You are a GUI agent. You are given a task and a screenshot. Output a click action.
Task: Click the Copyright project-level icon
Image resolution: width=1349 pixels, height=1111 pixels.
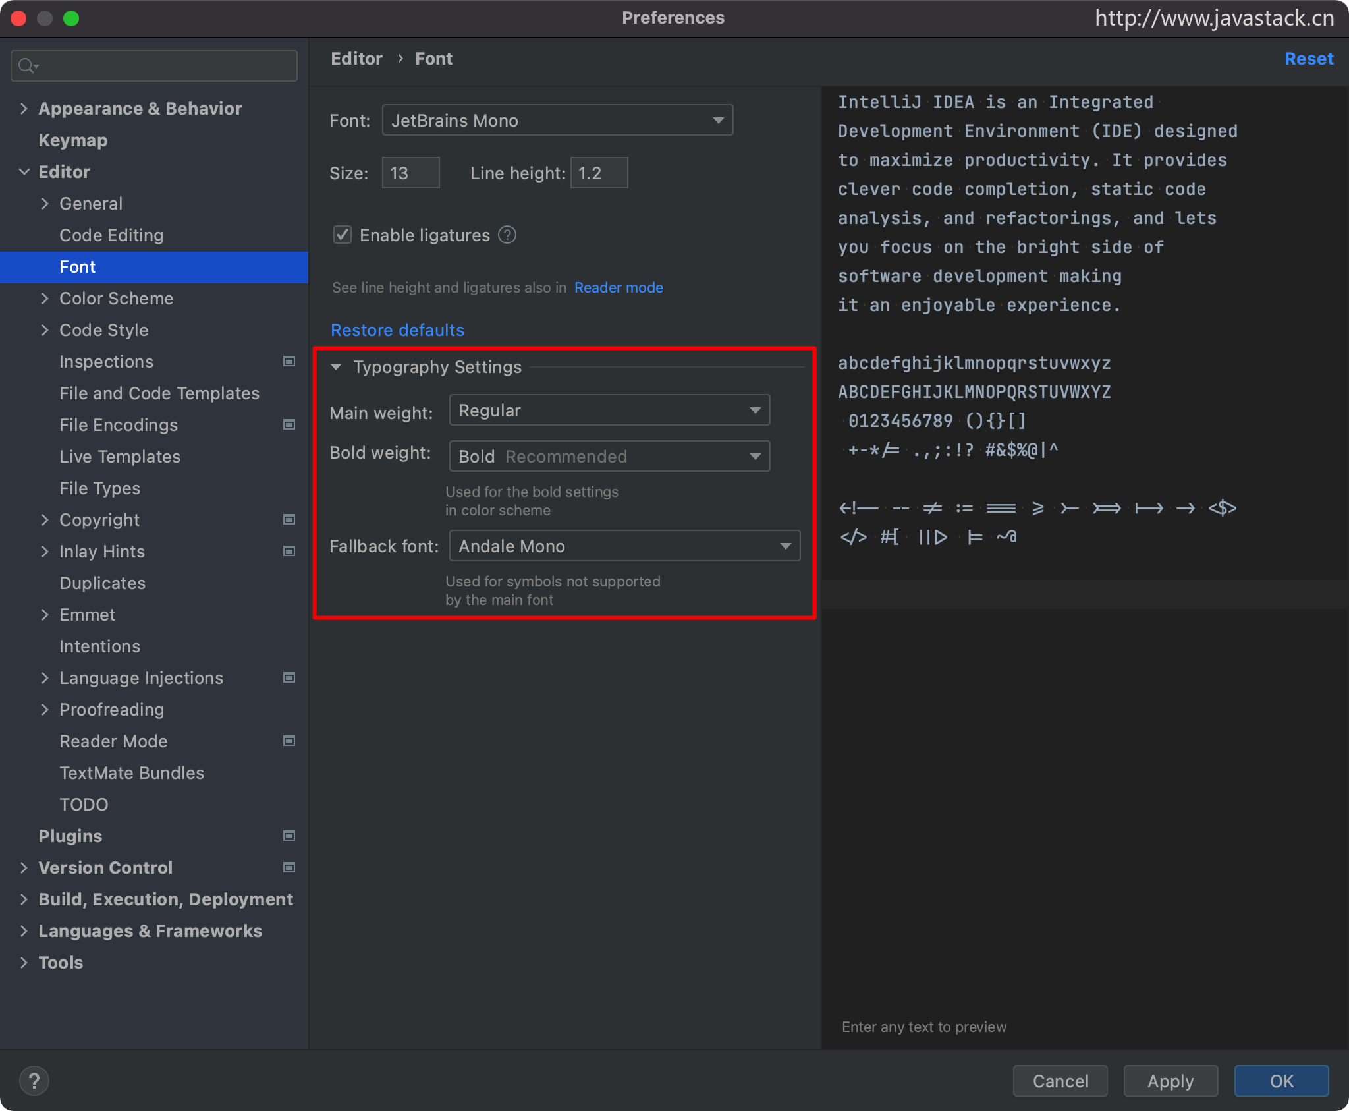[289, 519]
